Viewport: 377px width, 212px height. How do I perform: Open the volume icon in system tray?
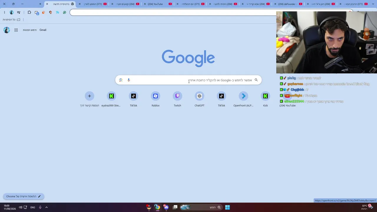pos(21,207)
